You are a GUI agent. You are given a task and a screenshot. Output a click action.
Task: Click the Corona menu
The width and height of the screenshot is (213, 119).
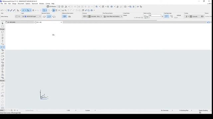[x=48, y=4]
